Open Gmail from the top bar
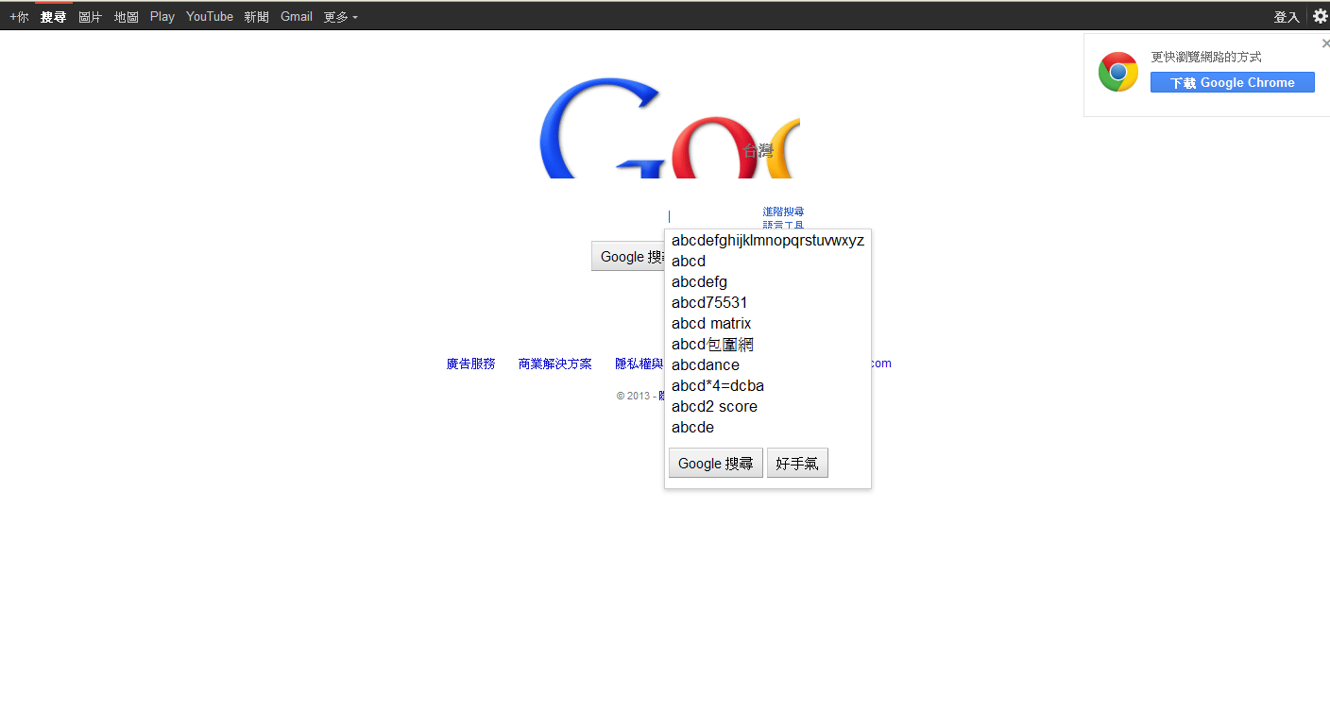 pyautogui.click(x=297, y=17)
